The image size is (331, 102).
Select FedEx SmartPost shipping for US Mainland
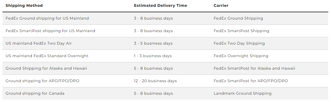[50, 31]
